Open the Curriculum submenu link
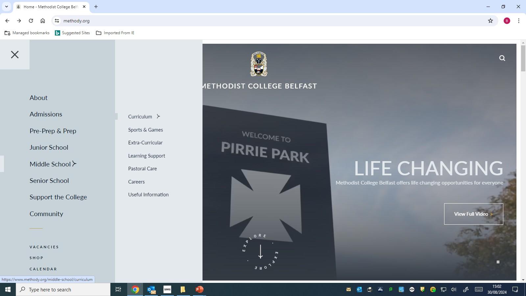The height and width of the screenshot is (296, 526). 140,117
